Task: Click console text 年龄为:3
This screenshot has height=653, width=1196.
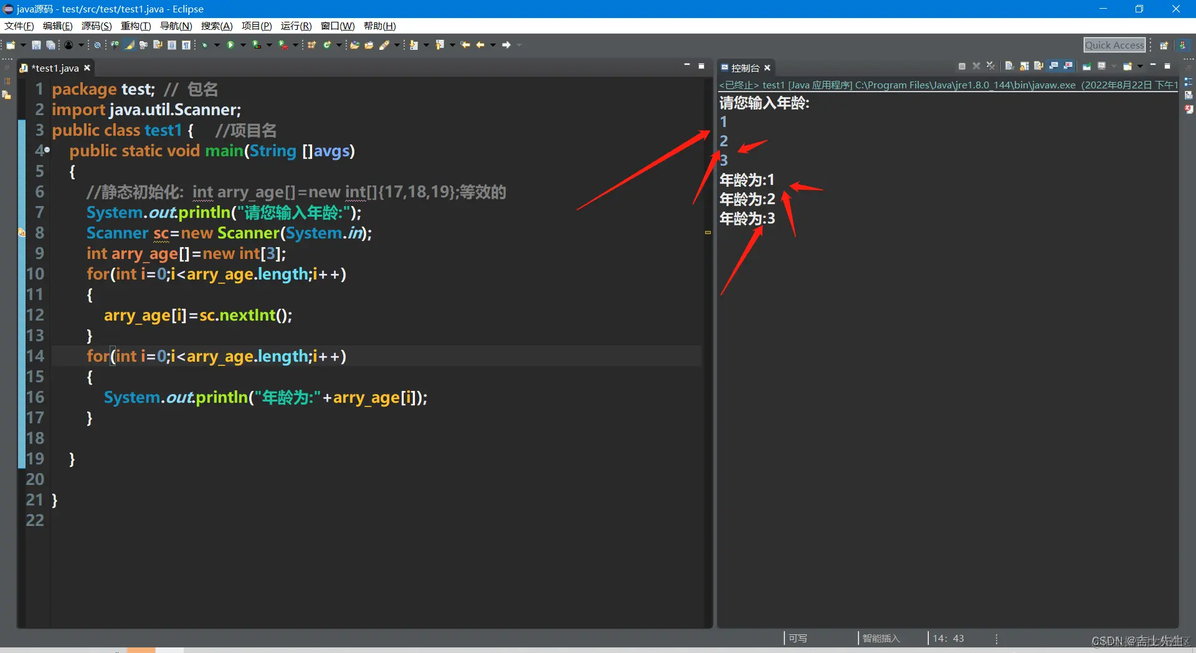Action: [x=747, y=218]
